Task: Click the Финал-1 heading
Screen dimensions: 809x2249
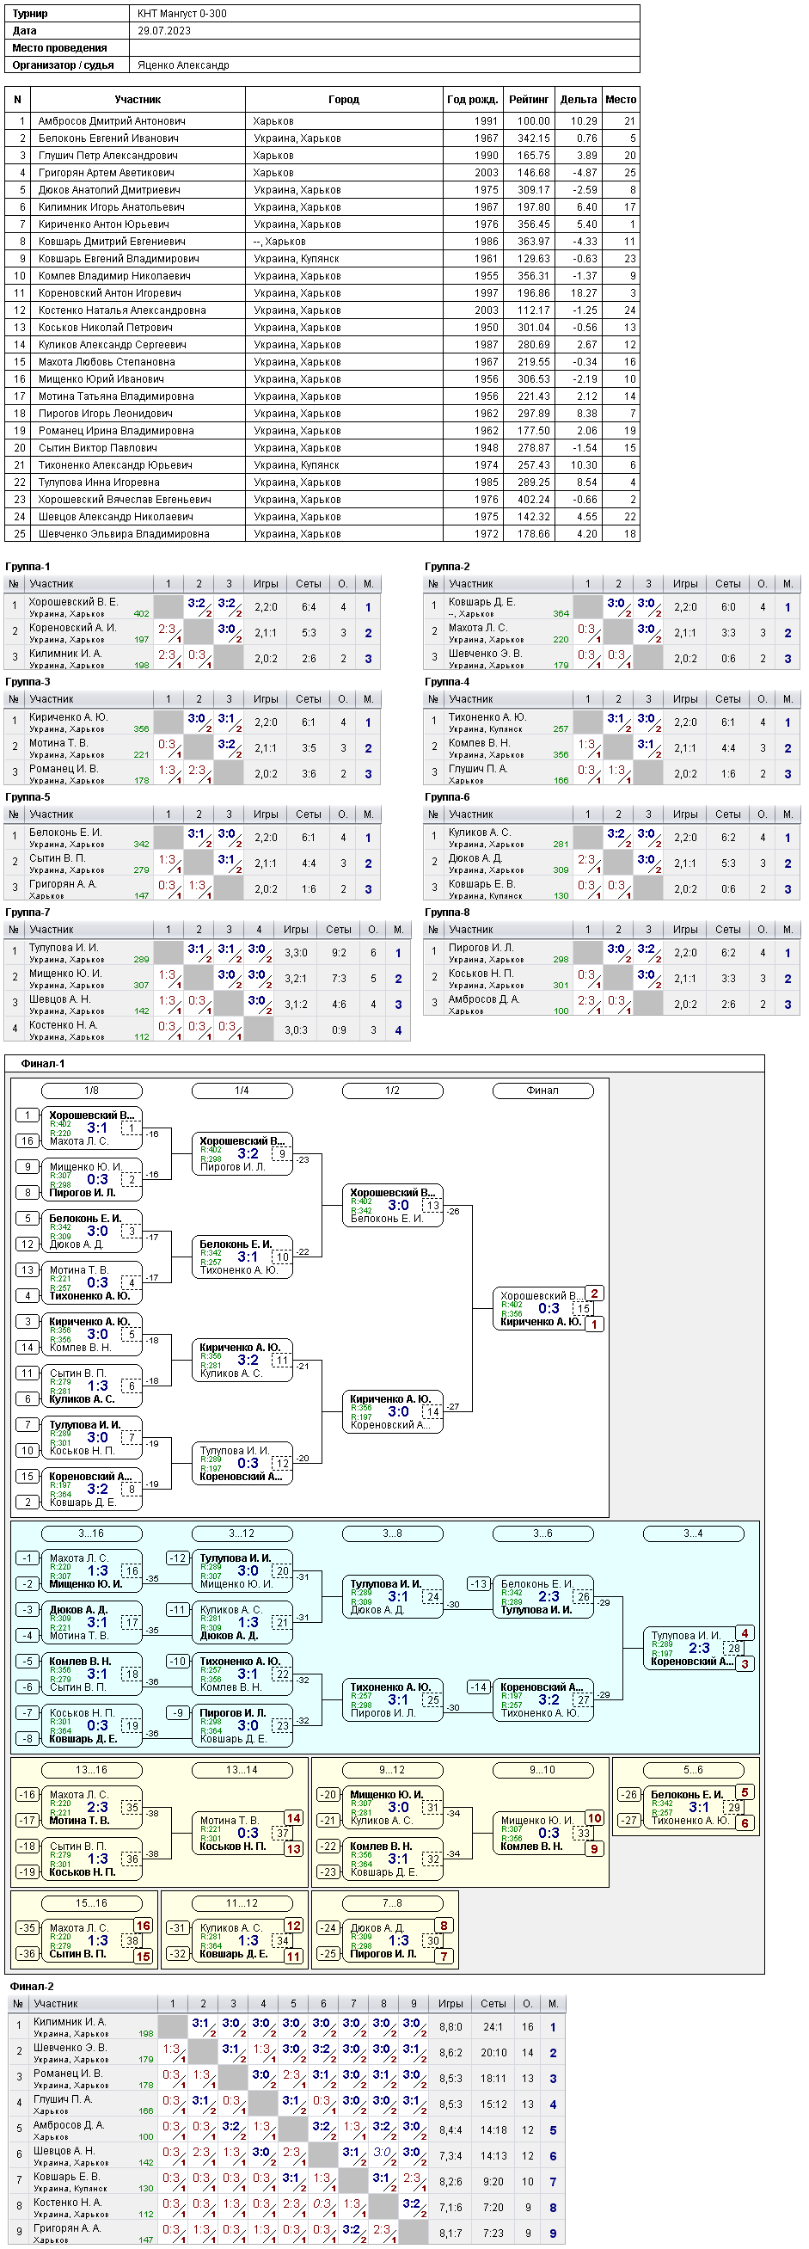Action: [x=43, y=1063]
